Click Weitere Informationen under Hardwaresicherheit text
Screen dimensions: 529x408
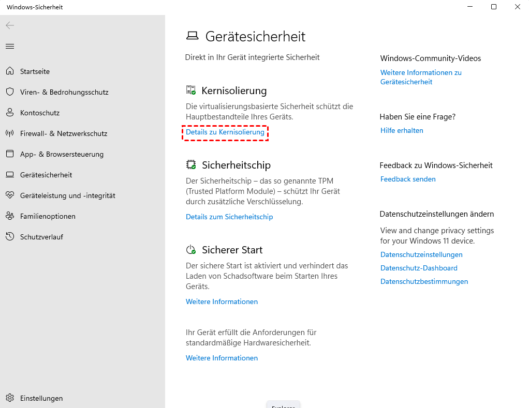click(x=222, y=358)
